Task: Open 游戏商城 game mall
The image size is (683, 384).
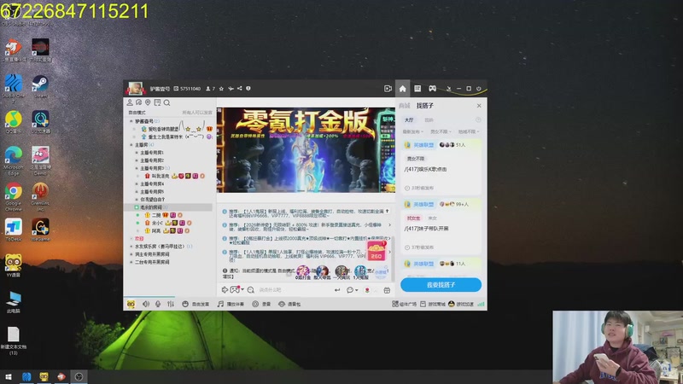Action: 433,304
